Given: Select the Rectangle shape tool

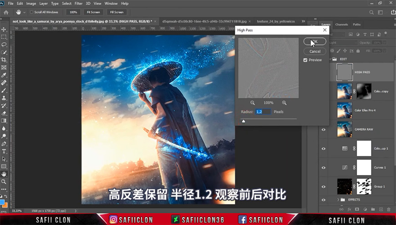Looking at the screenshot, I should click(4, 166).
